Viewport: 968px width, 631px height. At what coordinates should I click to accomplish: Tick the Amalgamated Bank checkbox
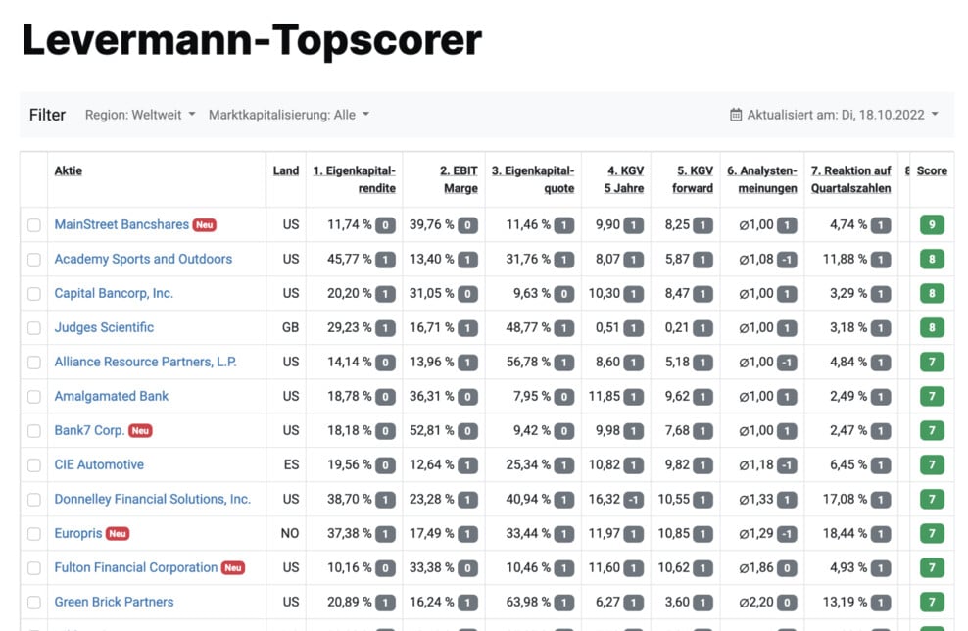[34, 397]
